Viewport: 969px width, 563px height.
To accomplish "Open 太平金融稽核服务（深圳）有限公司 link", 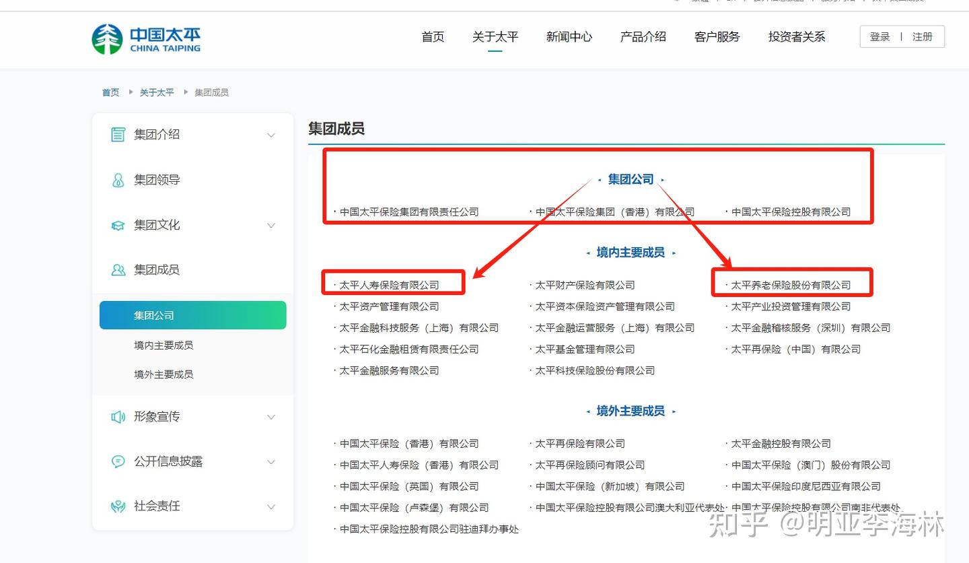I will click(x=811, y=328).
